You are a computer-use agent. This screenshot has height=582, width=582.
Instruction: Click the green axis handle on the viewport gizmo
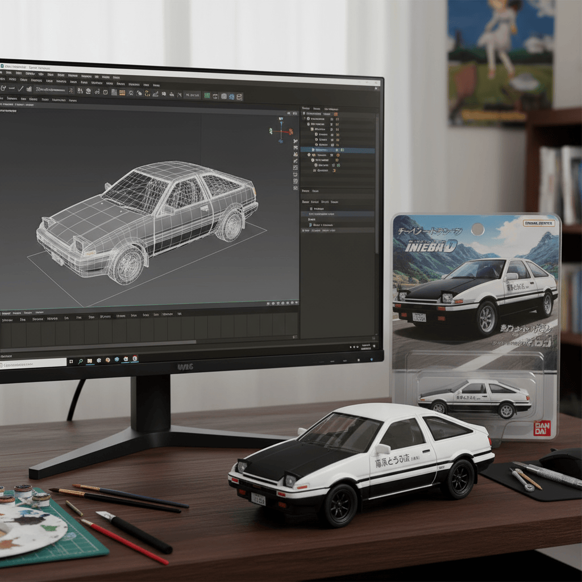[x=271, y=131]
